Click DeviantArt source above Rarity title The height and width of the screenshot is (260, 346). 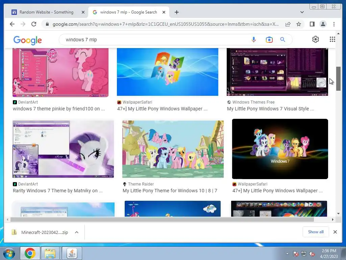coord(28,184)
